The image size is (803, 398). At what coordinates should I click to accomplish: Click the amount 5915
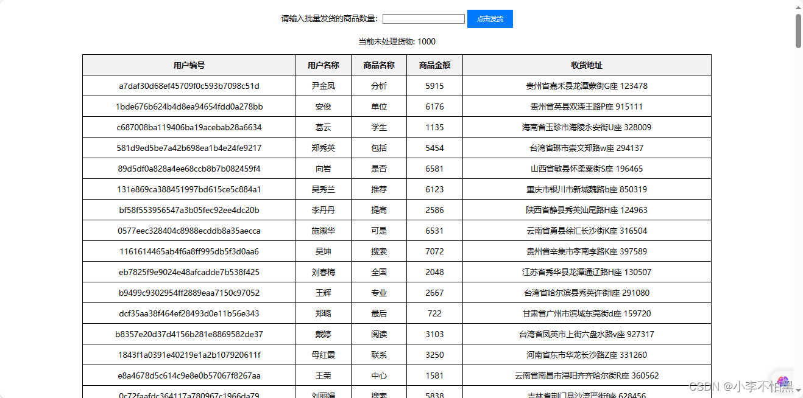435,86
